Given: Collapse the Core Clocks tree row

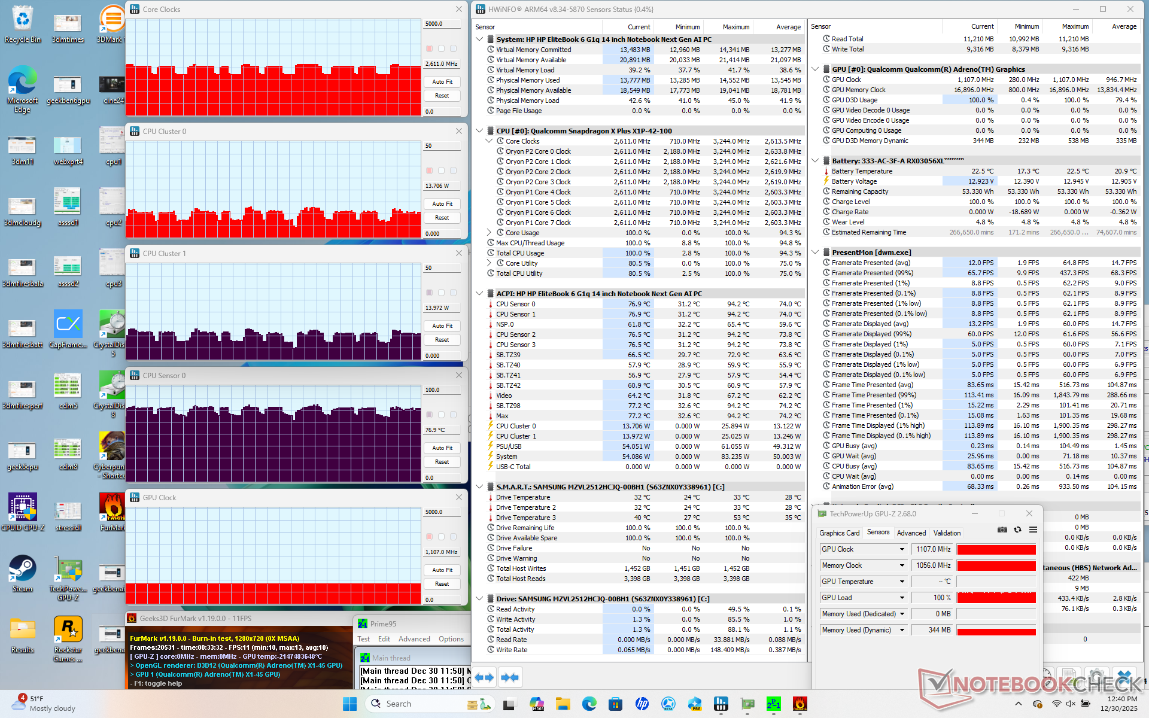Looking at the screenshot, I should tap(489, 141).
